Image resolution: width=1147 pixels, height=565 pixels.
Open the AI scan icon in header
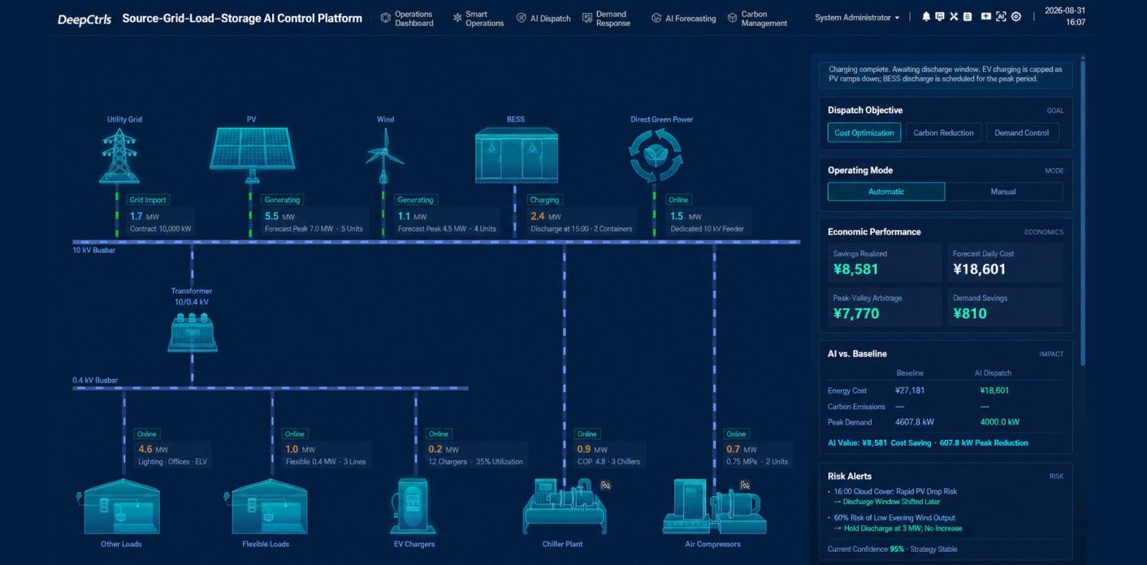[x=1001, y=17]
